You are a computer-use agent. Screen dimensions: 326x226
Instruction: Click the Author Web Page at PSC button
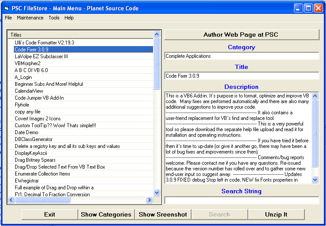pyautogui.click(x=241, y=35)
